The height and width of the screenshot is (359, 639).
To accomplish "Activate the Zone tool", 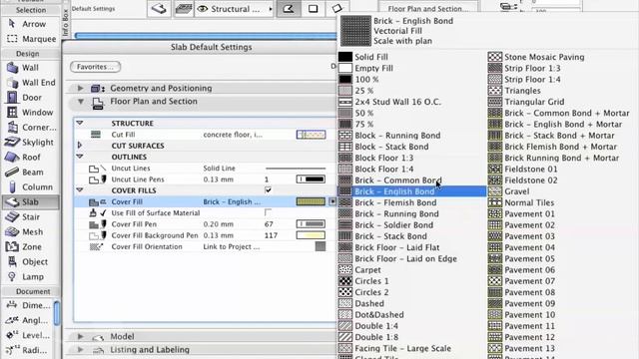I will (x=30, y=246).
